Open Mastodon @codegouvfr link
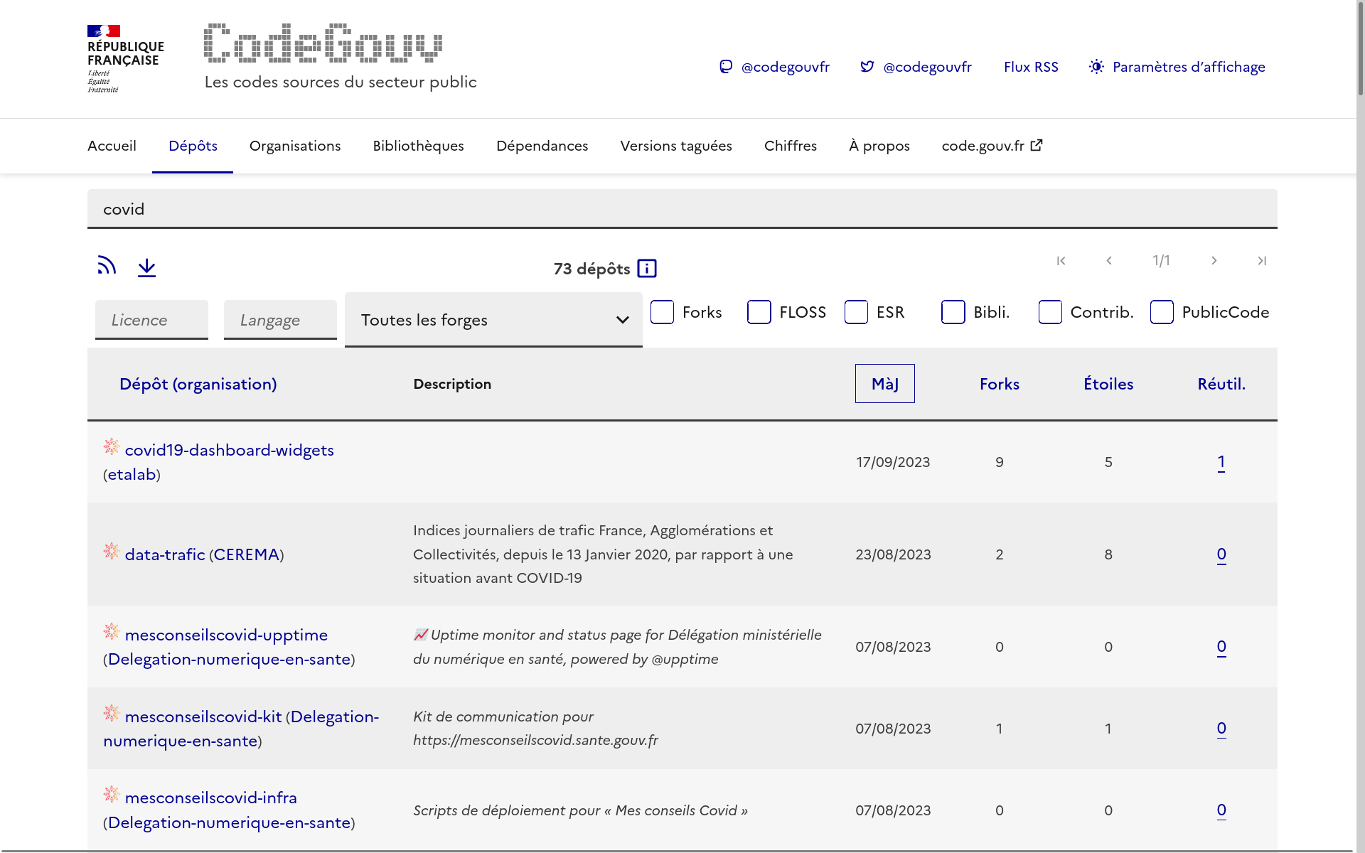 coord(774,67)
